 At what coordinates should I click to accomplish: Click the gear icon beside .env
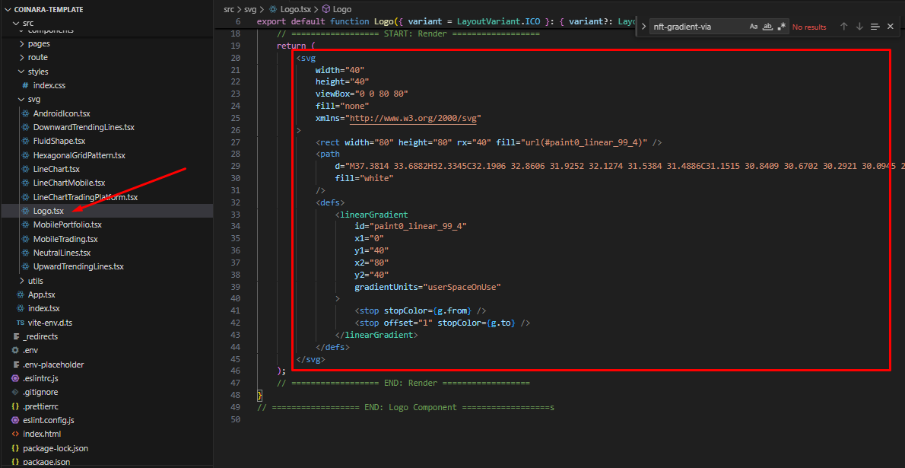(15, 351)
